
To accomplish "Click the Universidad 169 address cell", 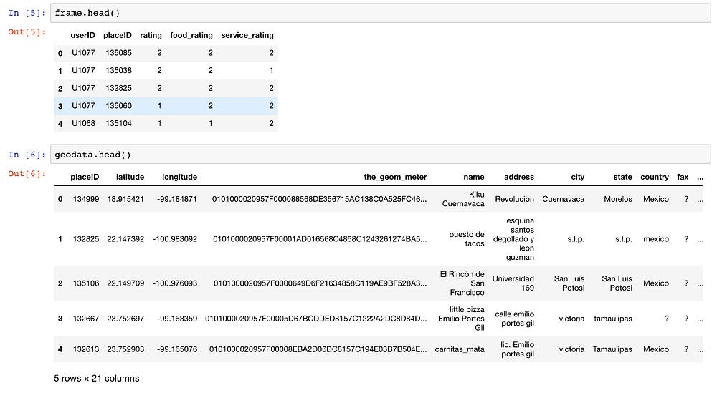I will click(513, 283).
